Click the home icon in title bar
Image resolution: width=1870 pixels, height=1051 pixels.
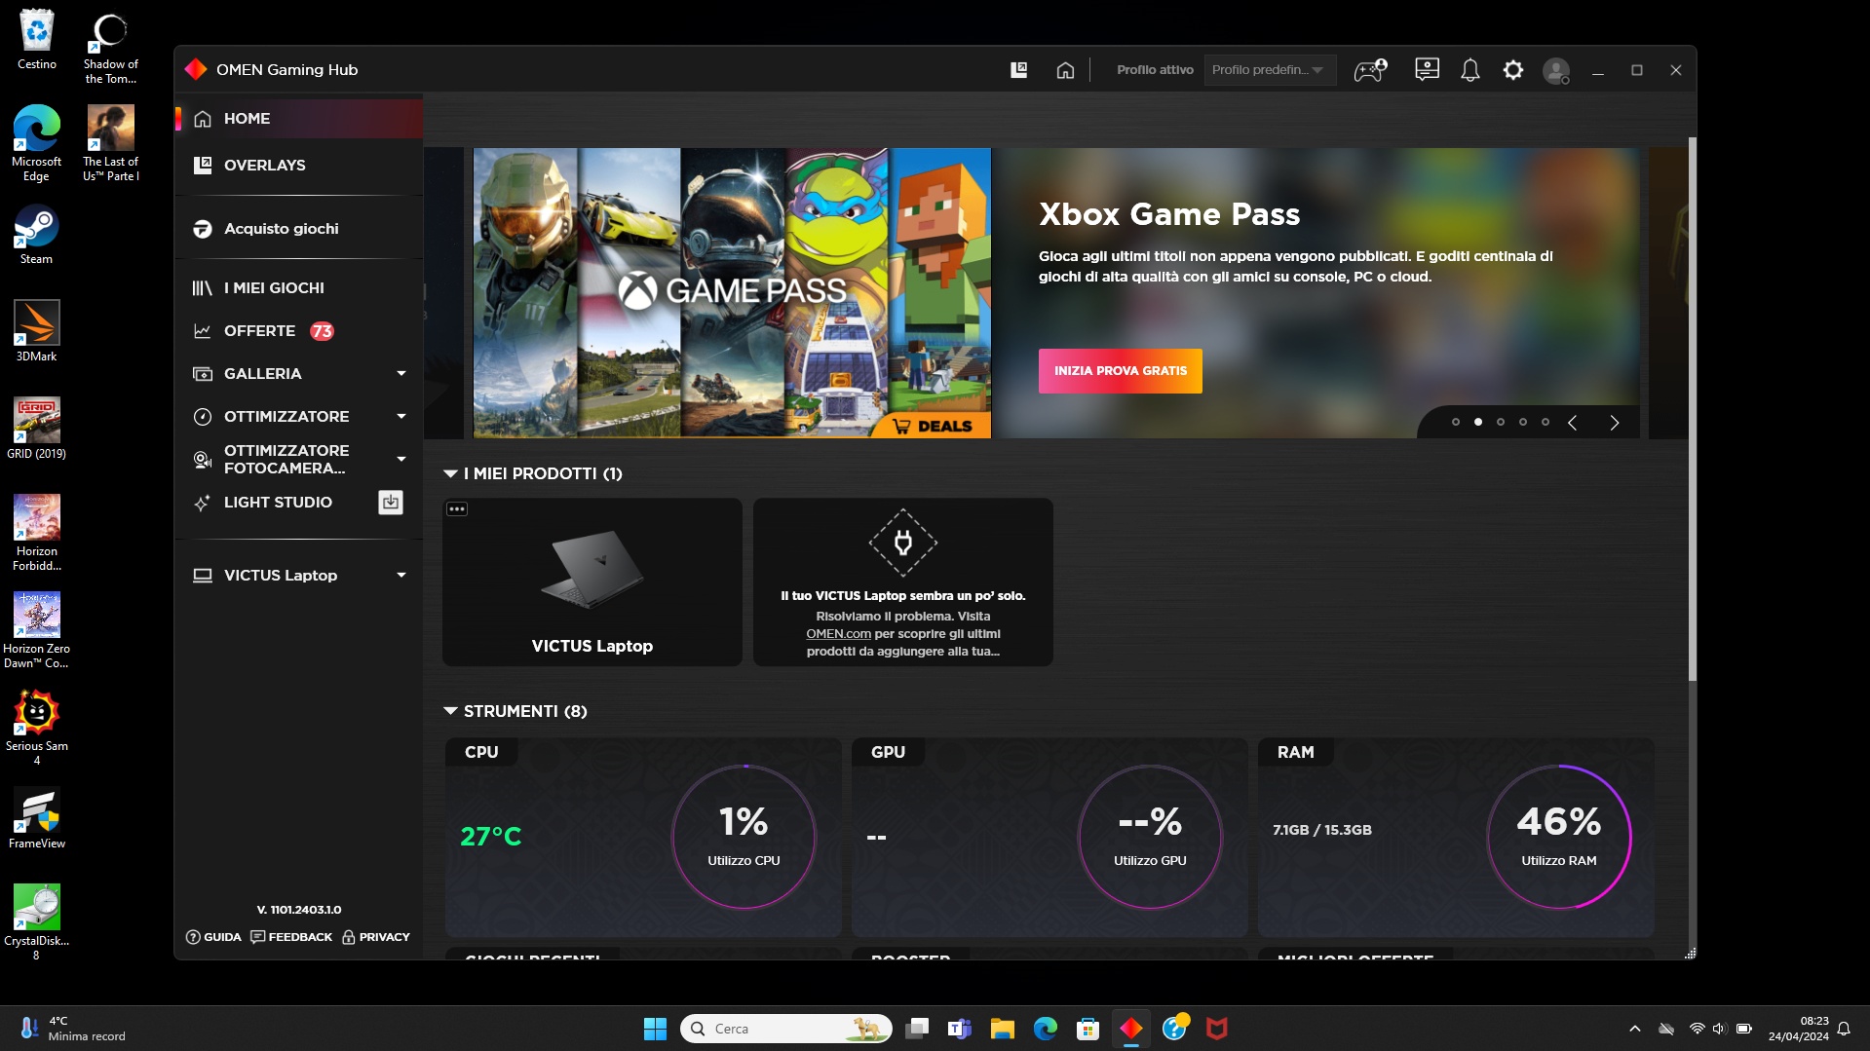[x=1065, y=70]
